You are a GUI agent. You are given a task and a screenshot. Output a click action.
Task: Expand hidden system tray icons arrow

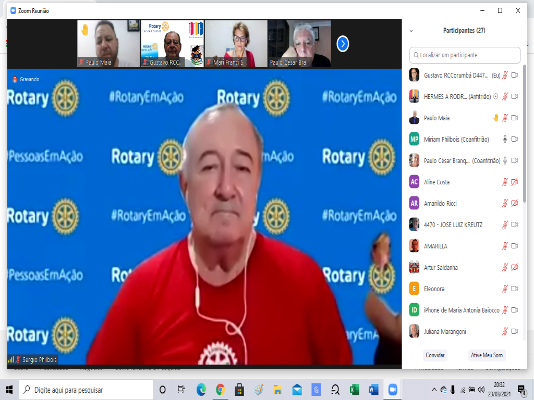point(434,390)
